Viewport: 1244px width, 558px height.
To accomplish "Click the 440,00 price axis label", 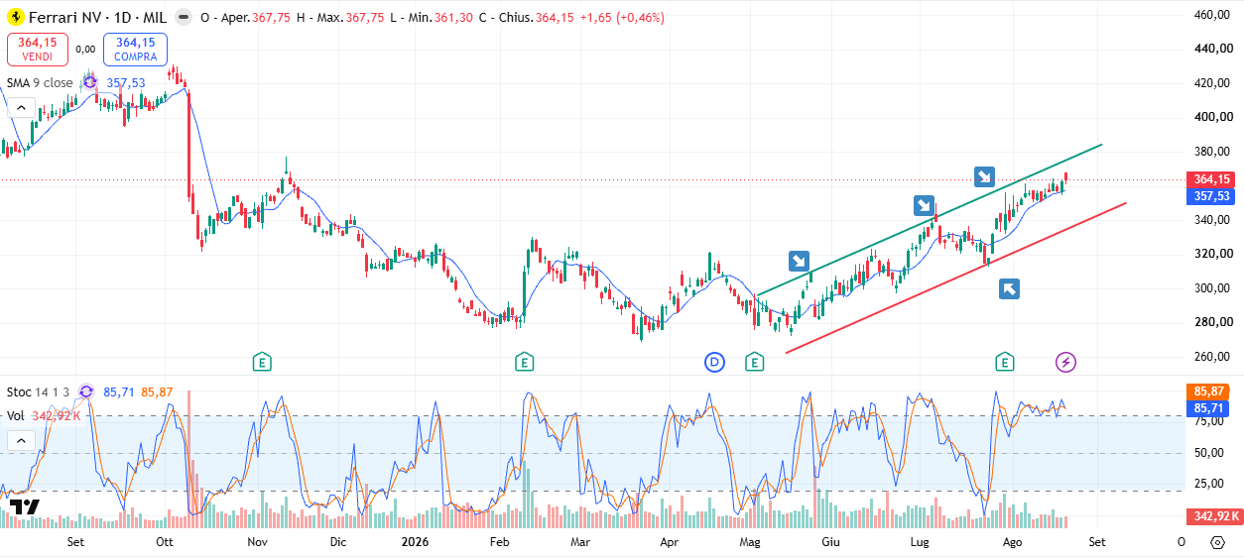I will click(1213, 49).
